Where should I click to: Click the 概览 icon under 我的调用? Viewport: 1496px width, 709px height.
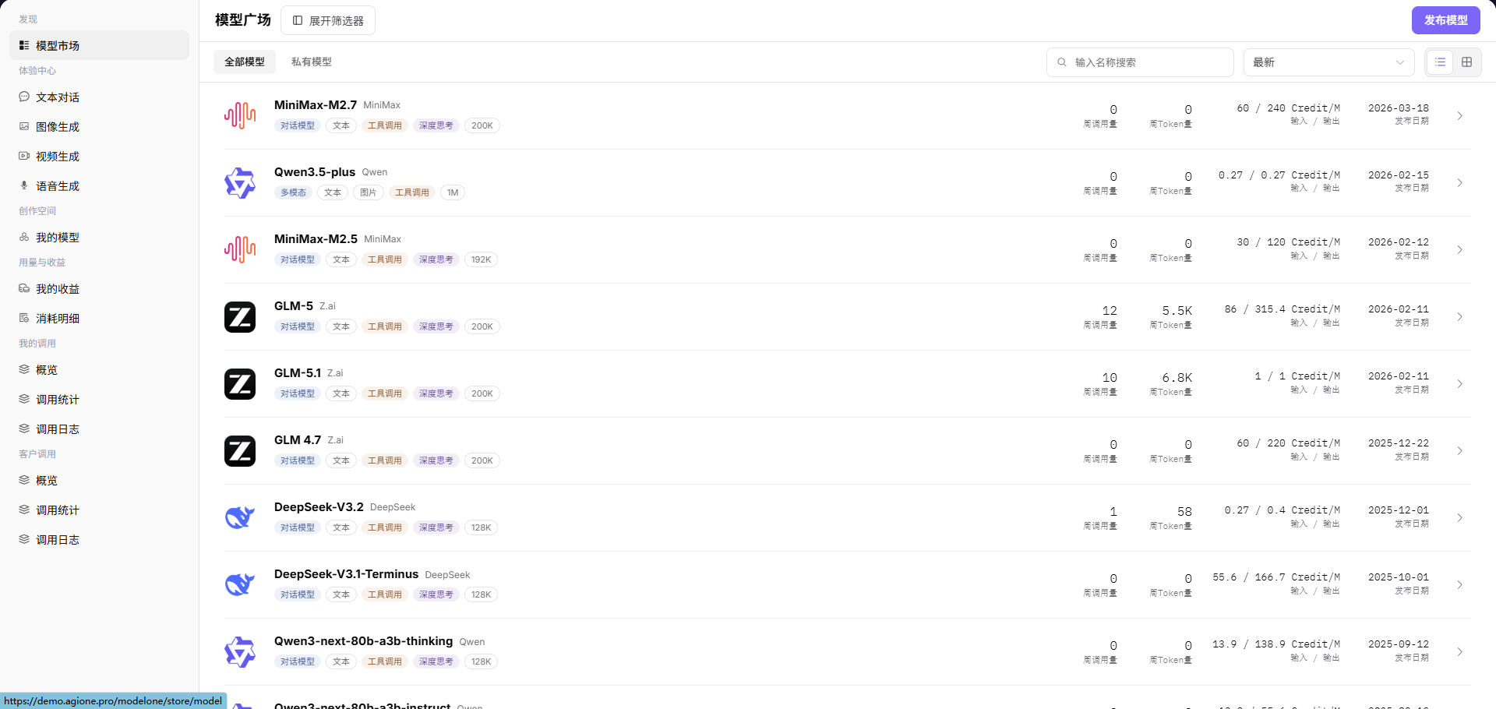[24, 369]
